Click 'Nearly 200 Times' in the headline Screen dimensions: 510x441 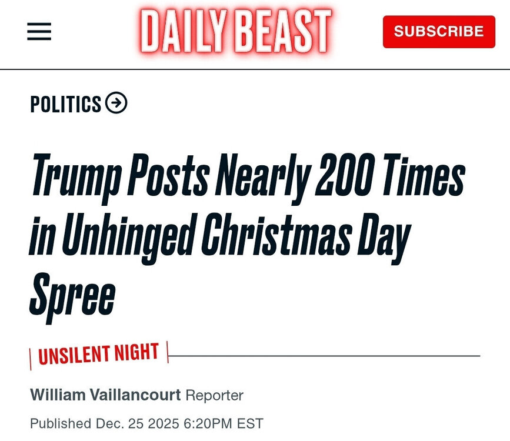coord(334,176)
